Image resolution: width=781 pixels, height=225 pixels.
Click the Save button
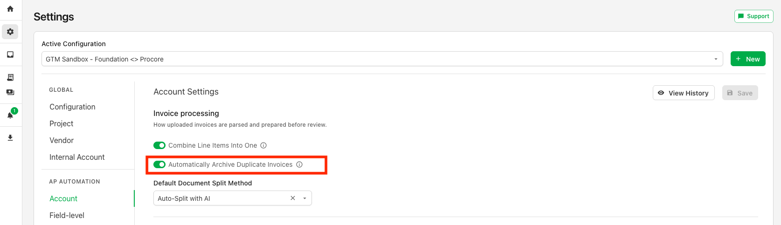740,93
